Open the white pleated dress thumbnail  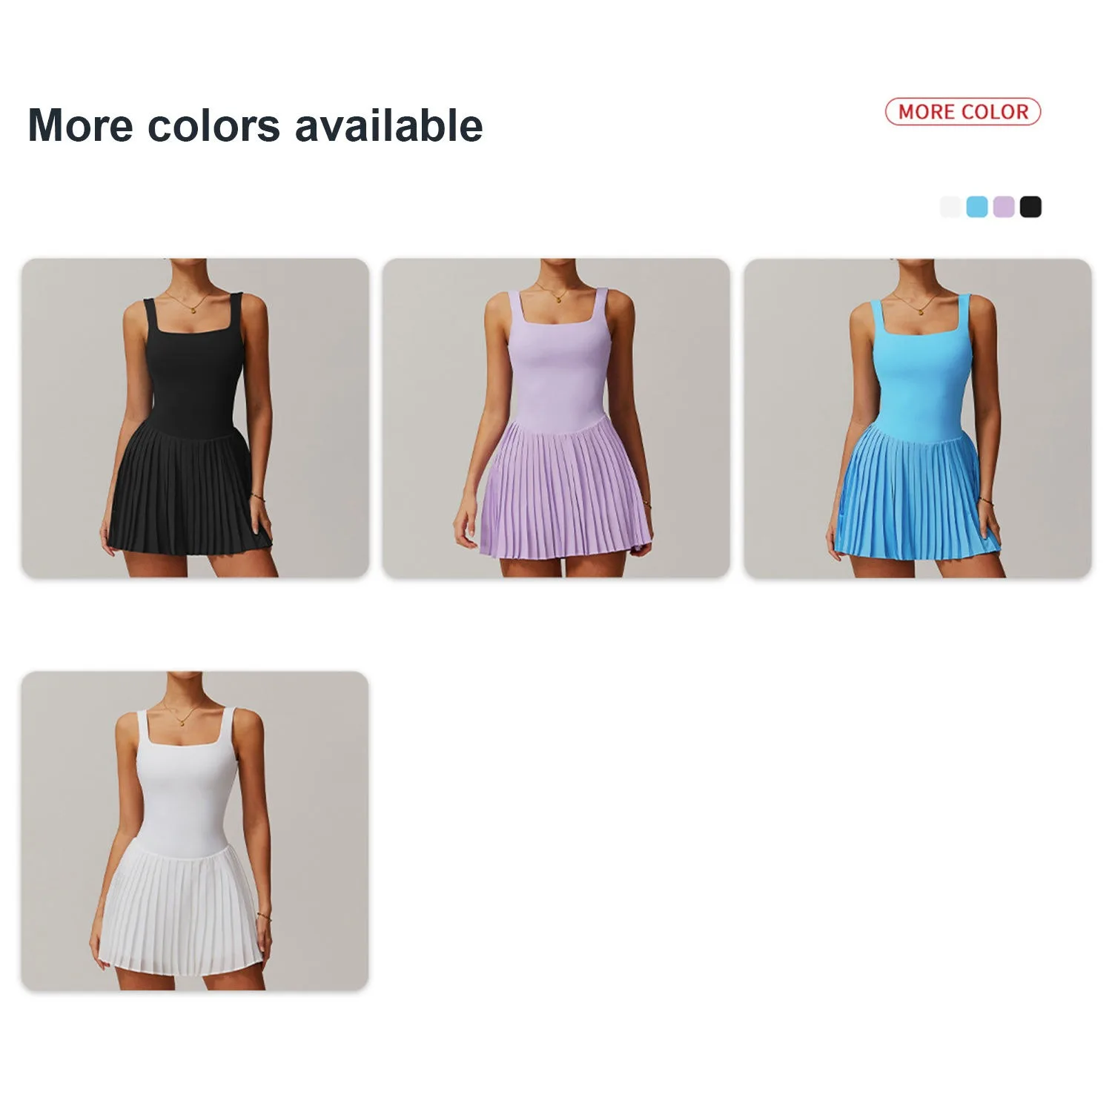pyautogui.click(x=195, y=831)
